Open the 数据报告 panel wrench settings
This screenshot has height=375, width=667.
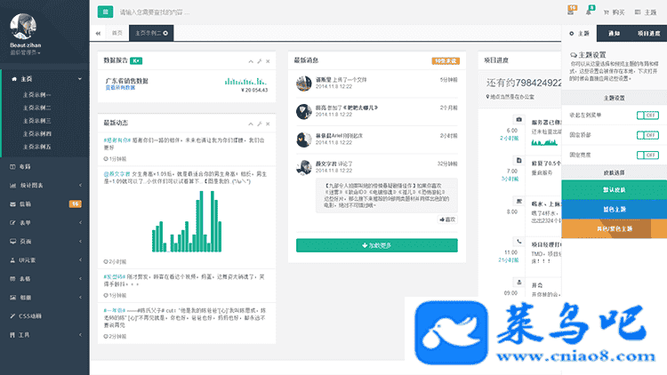pyautogui.click(x=260, y=61)
